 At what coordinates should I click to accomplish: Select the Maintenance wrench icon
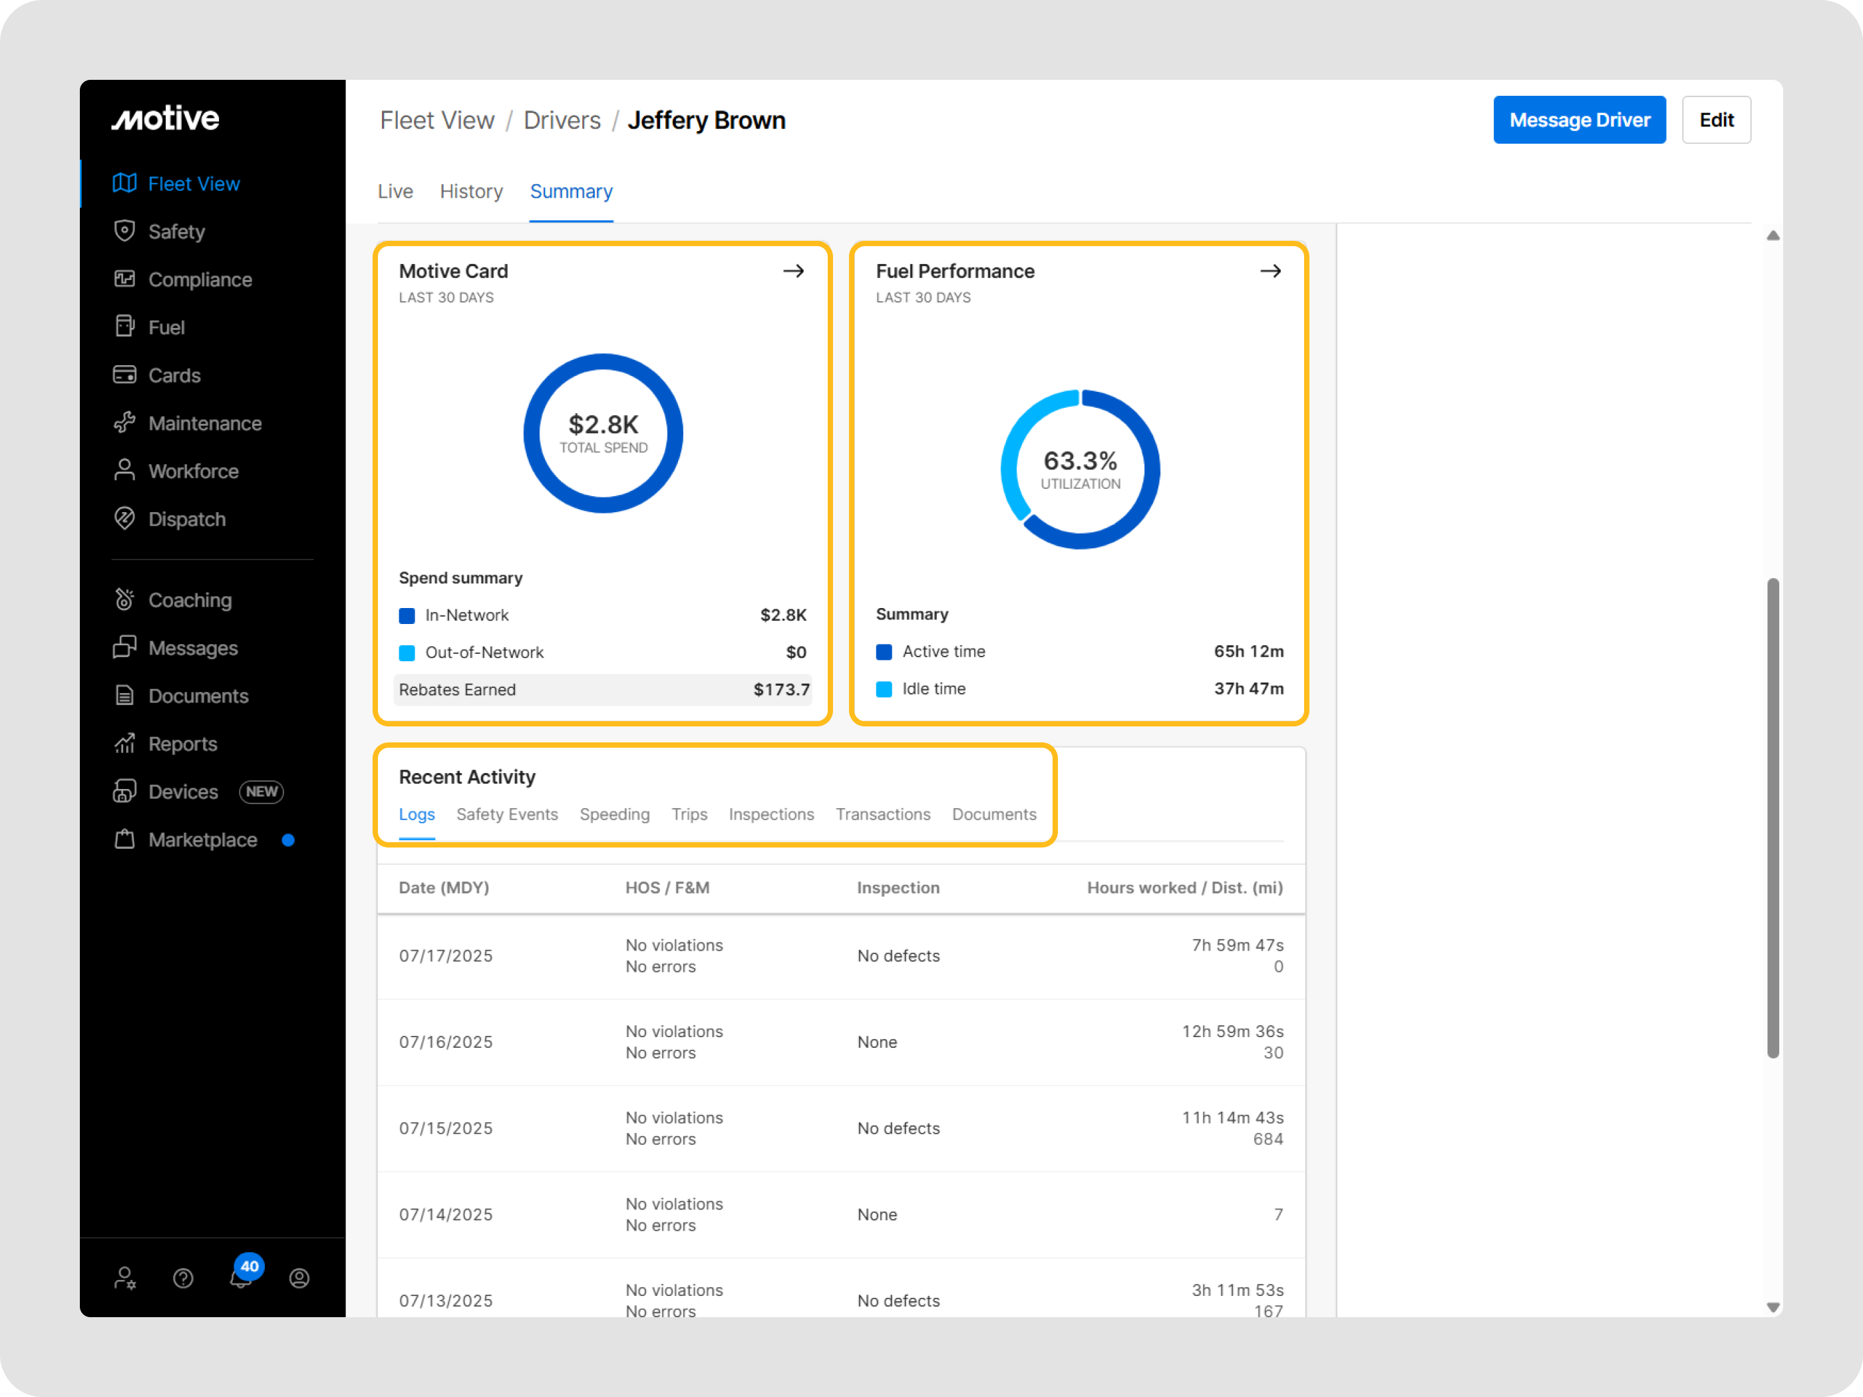tap(124, 422)
